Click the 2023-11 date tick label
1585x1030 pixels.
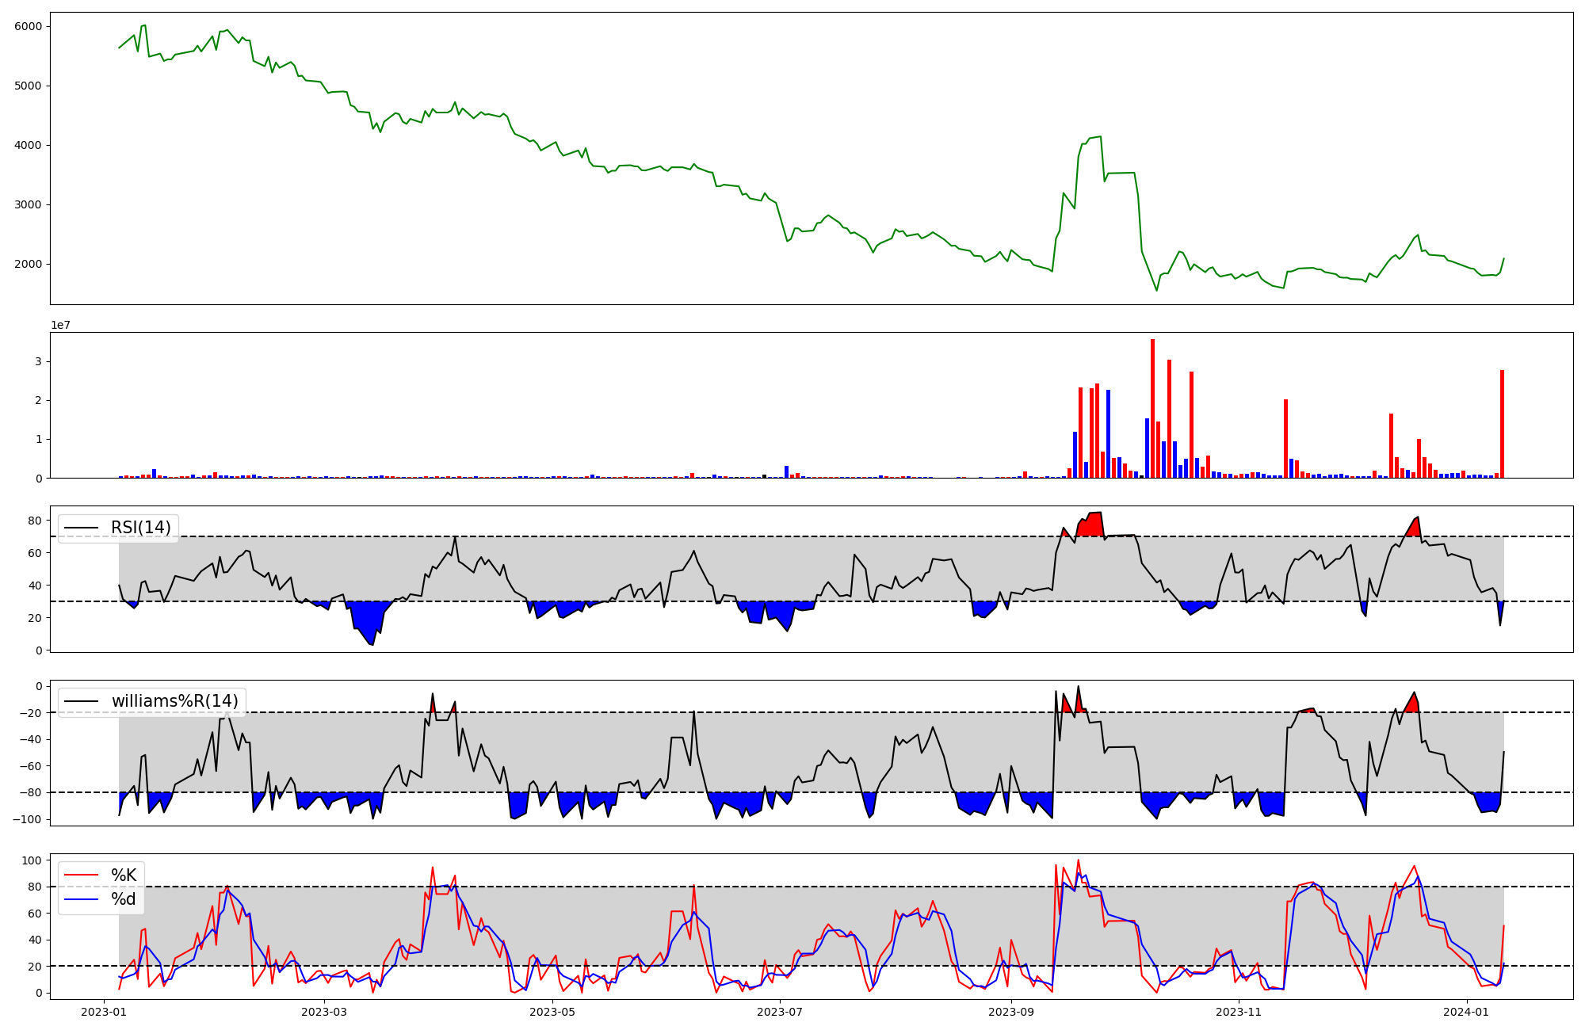tap(1239, 1012)
